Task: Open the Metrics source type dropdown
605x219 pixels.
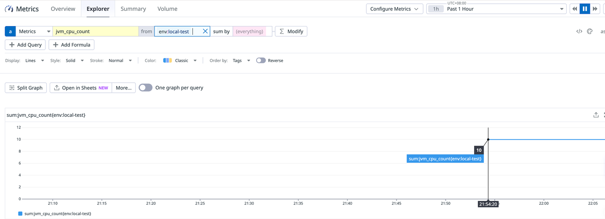Action: (x=34, y=31)
